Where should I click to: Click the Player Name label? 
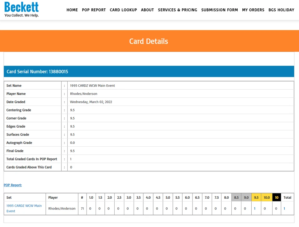[x=16, y=94]
